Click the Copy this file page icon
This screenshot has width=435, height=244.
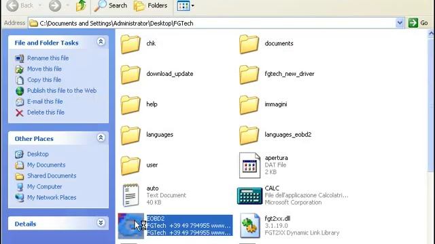tap(20, 80)
